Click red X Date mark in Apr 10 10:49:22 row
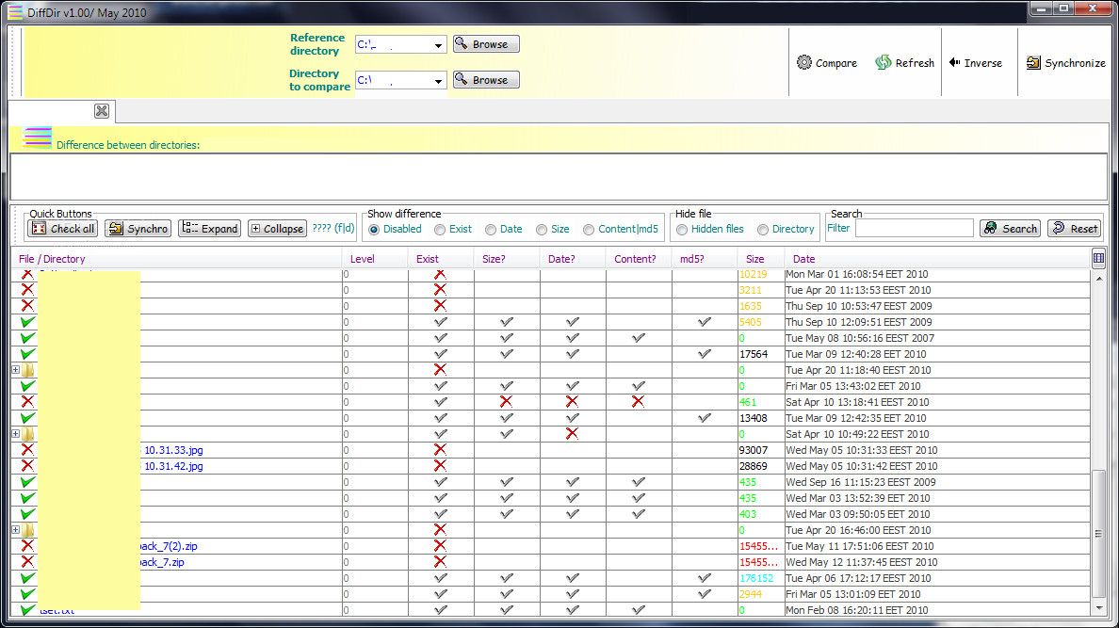Image resolution: width=1119 pixels, height=628 pixels. coord(572,434)
